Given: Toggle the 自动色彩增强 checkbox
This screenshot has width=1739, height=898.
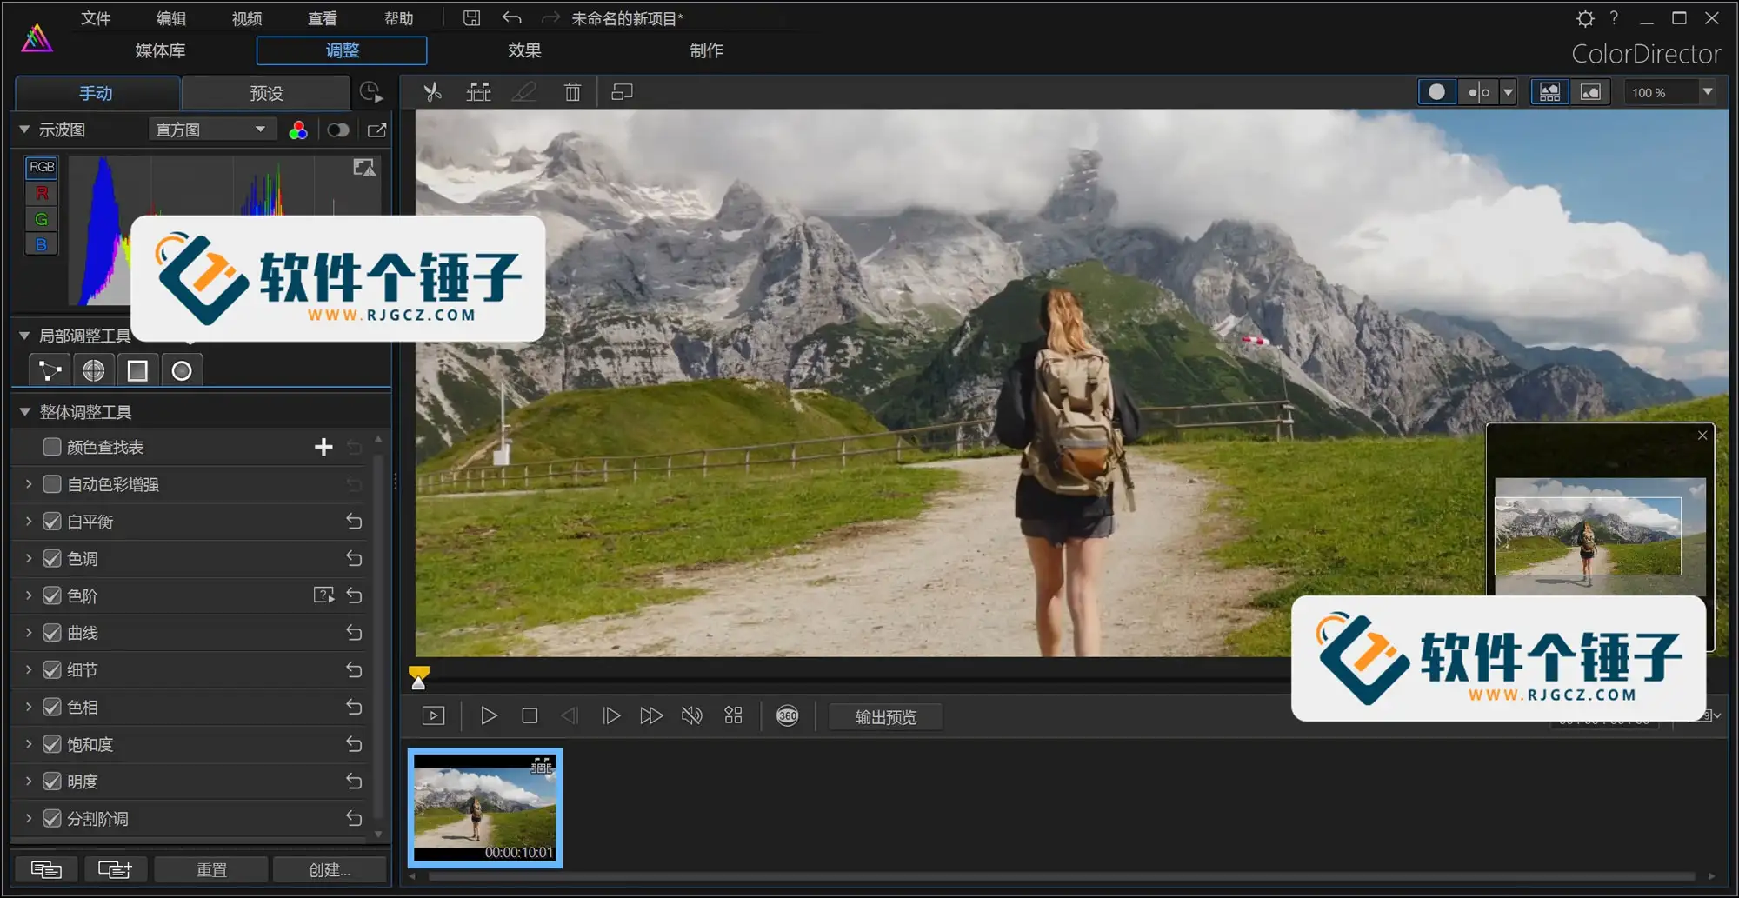Looking at the screenshot, I should [x=52, y=484].
